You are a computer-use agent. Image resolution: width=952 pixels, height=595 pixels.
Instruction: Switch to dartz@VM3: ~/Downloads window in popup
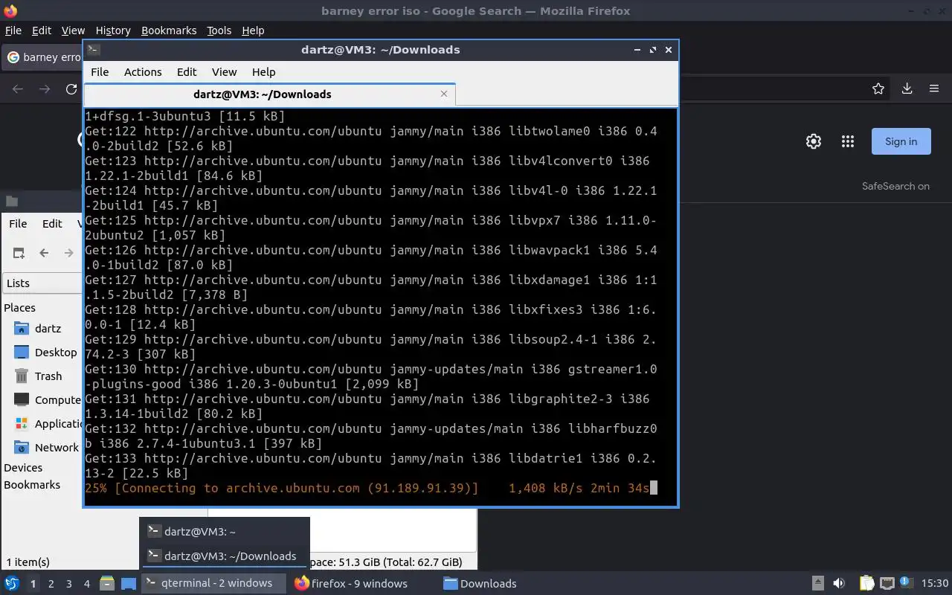coord(225,556)
